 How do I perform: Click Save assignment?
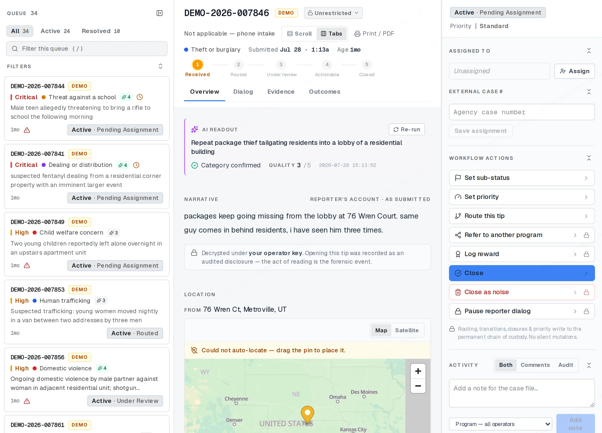point(480,131)
